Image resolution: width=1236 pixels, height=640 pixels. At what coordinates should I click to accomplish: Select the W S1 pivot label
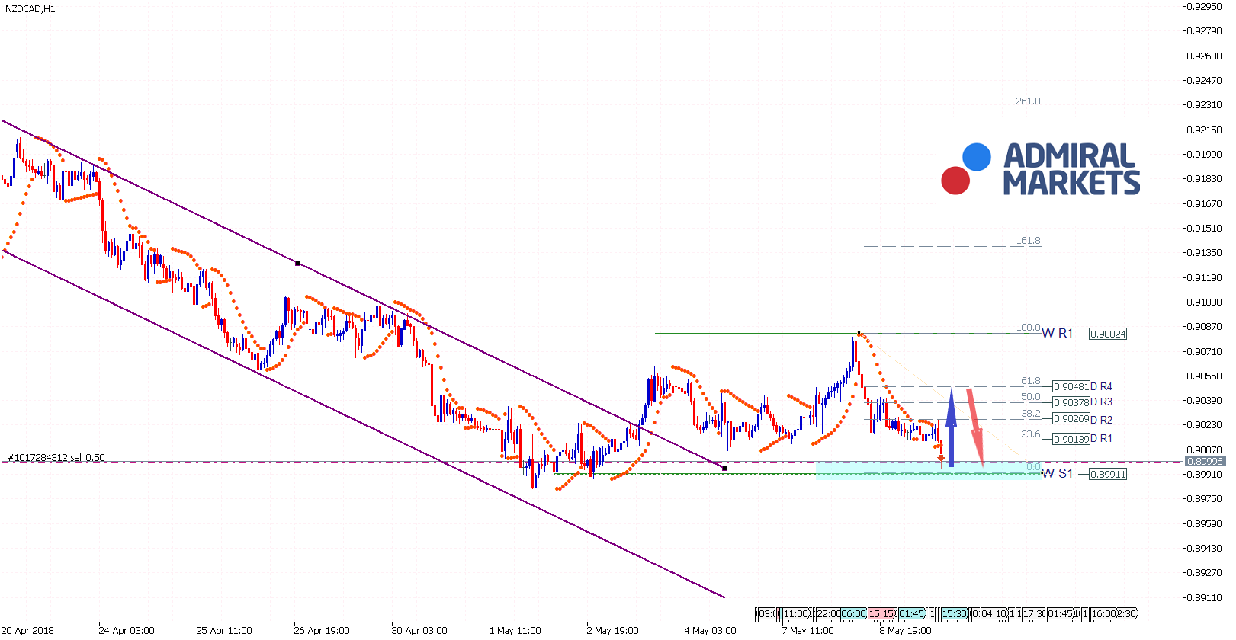coord(1058,473)
